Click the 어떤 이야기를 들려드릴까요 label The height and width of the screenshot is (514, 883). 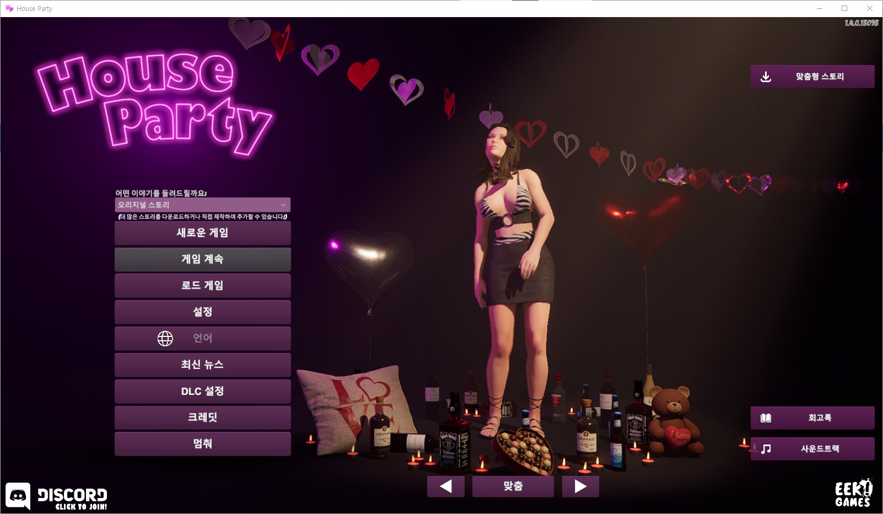tap(161, 193)
